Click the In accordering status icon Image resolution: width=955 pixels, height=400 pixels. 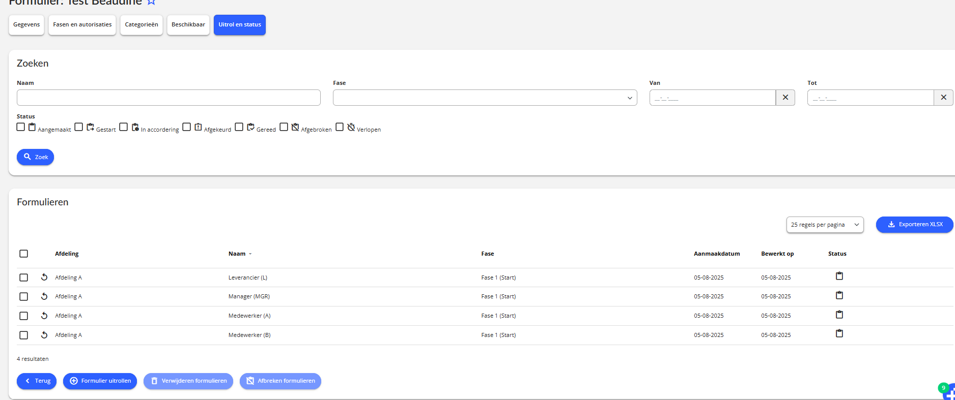pyautogui.click(x=135, y=127)
